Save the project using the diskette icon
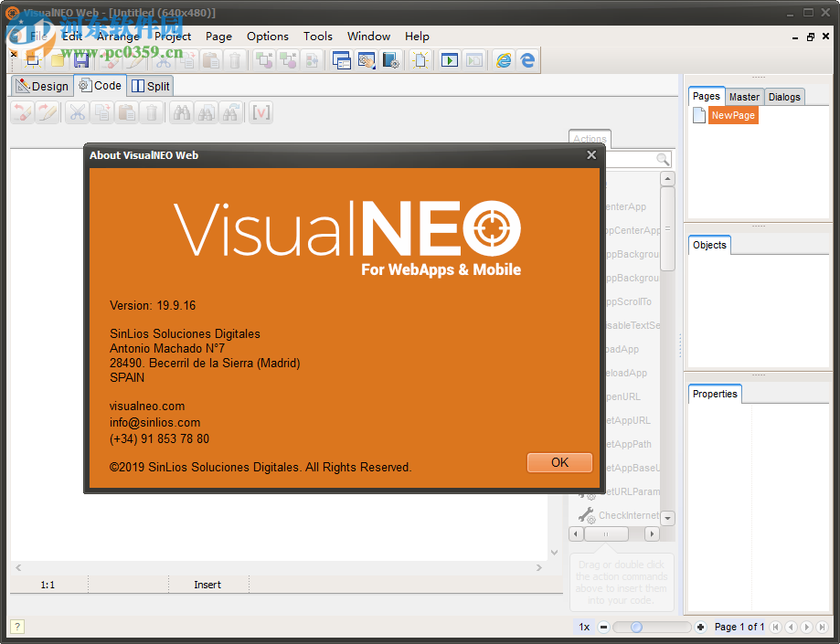Image resolution: width=840 pixels, height=644 pixels. click(82, 59)
